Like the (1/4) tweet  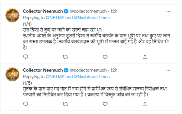coord(105,57)
